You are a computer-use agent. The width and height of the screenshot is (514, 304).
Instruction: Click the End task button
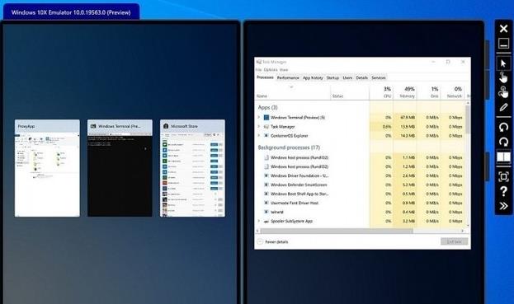point(454,241)
